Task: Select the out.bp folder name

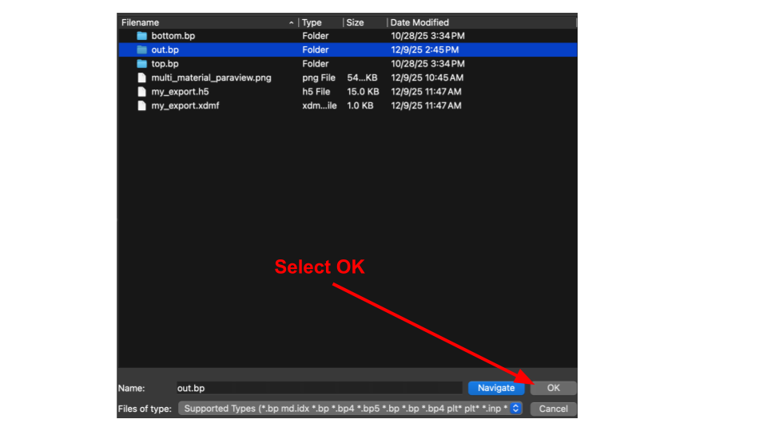Action: (x=165, y=49)
